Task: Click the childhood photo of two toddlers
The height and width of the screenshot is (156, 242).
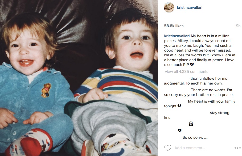Action: 79,78
